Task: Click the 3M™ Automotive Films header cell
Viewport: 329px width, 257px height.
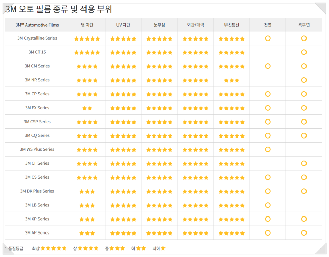Action: [x=37, y=25]
